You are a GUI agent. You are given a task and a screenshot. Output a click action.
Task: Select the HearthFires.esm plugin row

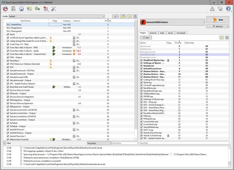tap(184, 55)
